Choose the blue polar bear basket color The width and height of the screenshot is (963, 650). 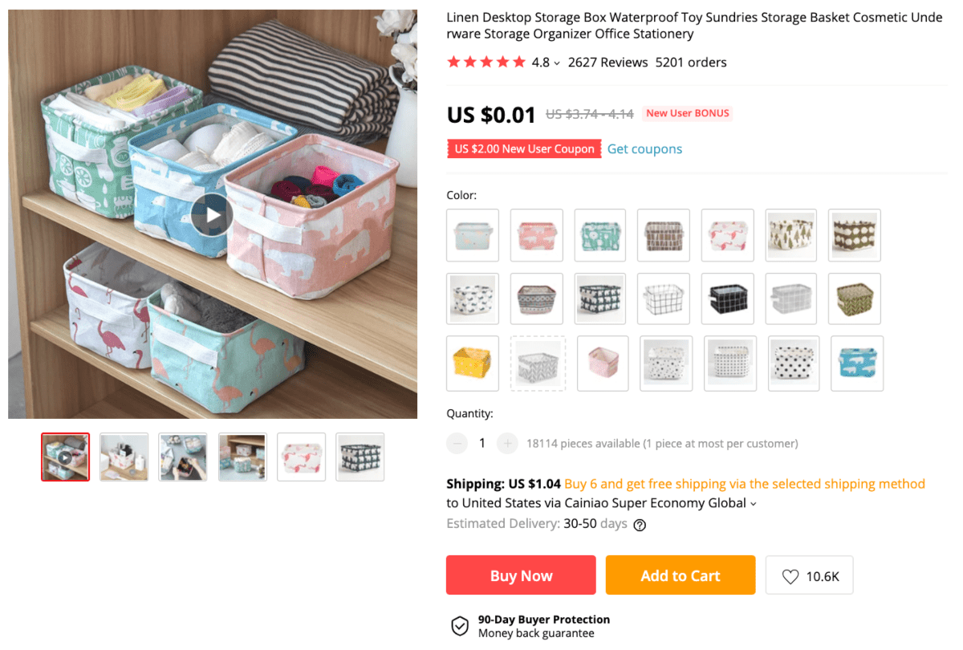click(857, 363)
